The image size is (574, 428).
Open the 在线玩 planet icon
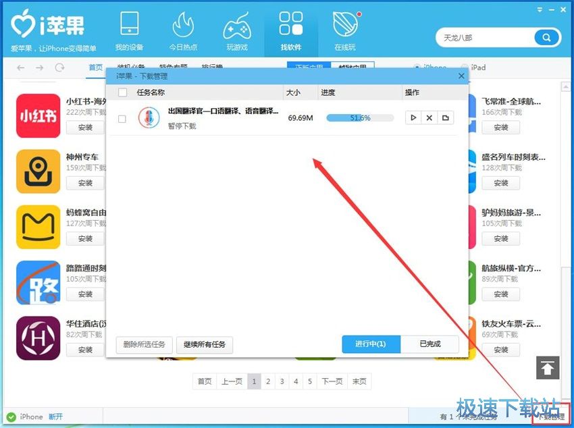[x=345, y=32]
